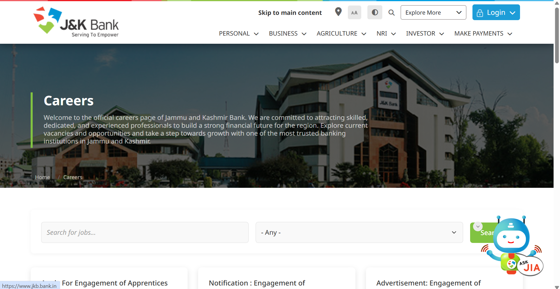Screen dimensions: 560x289
Task: Click the Search for jobs input field
Action: [145, 232]
